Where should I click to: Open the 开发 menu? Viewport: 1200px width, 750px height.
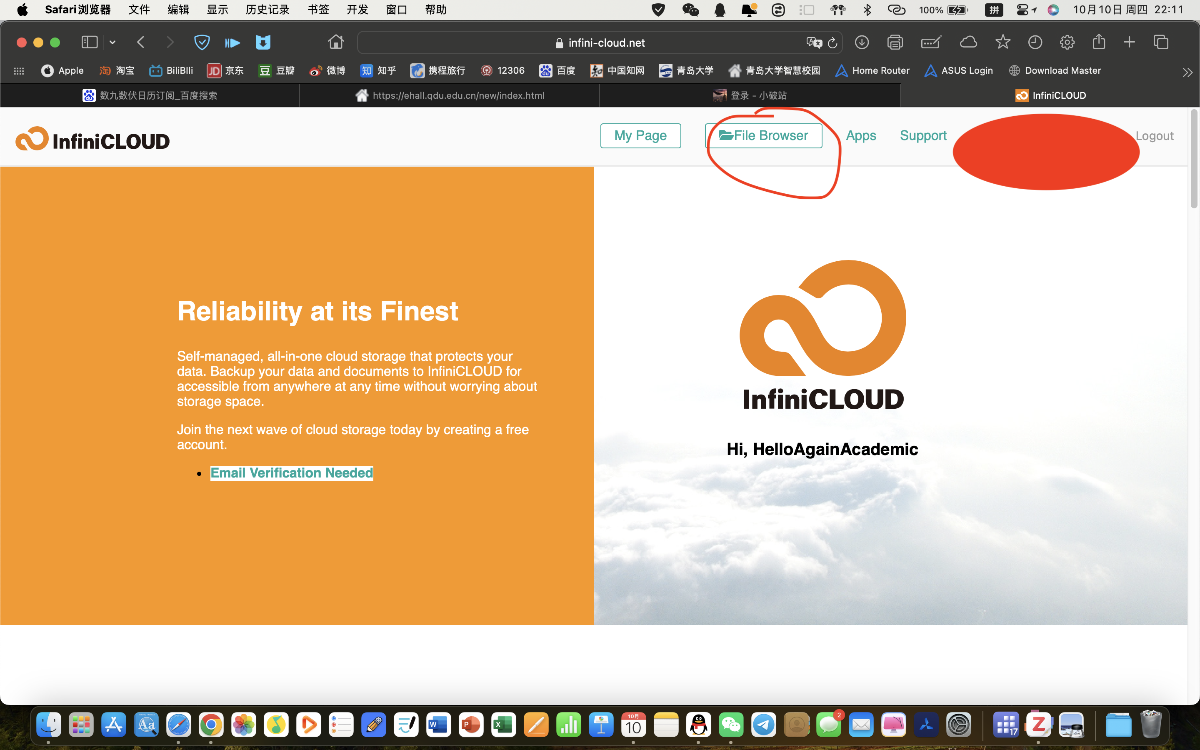pos(357,10)
